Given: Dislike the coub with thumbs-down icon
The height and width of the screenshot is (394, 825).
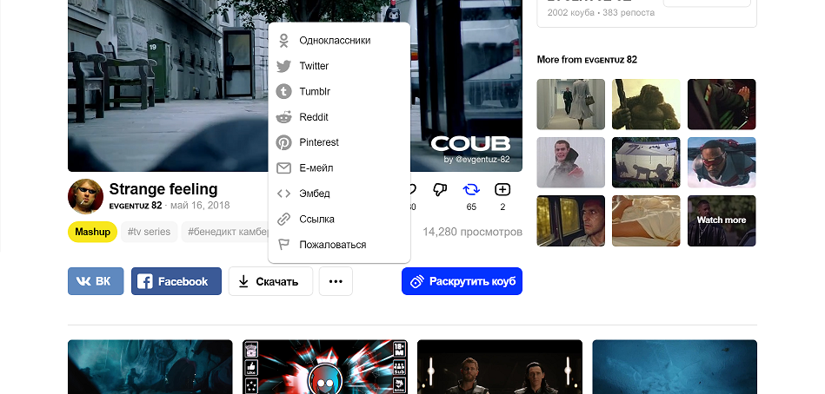Looking at the screenshot, I should pyautogui.click(x=439, y=190).
